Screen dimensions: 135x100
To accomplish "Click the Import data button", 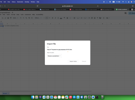I will (73, 61).
